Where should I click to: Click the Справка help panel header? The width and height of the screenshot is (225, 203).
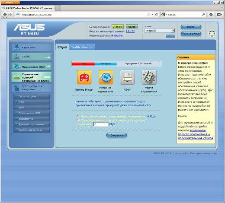coord(196,57)
